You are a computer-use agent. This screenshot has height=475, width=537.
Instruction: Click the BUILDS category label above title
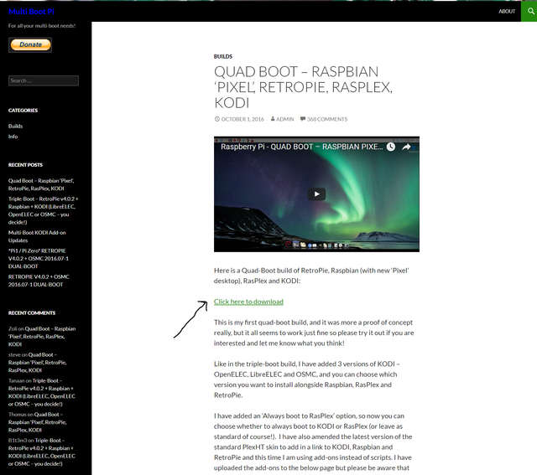(x=223, y=56)
